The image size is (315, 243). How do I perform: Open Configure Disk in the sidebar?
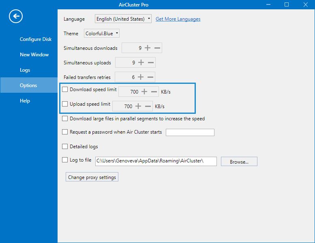pyautogui.click(x=36, y=39)
